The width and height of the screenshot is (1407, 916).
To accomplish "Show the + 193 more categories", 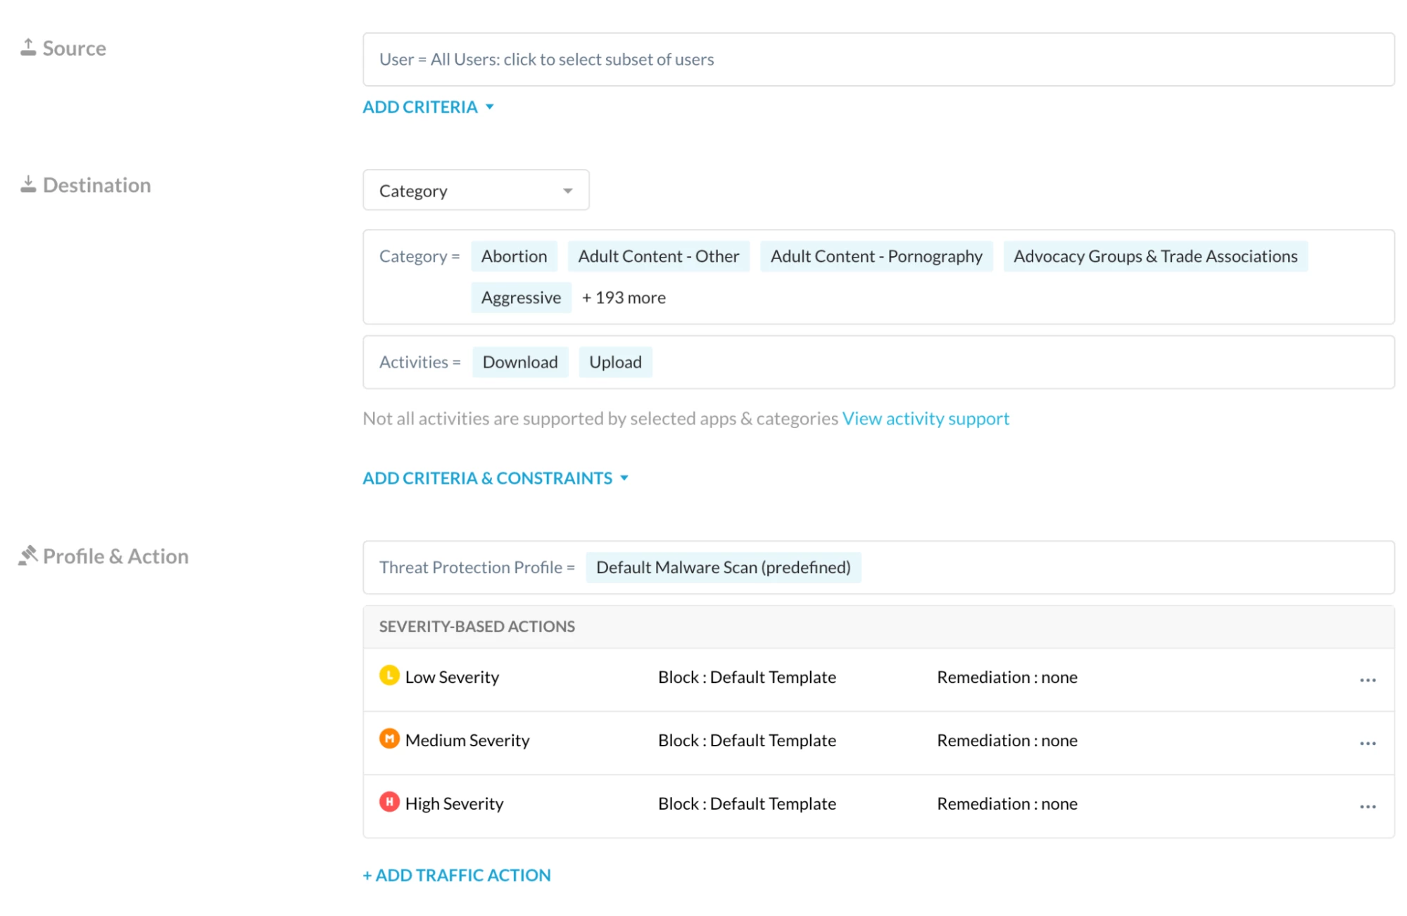I will (x=623, y=298).
